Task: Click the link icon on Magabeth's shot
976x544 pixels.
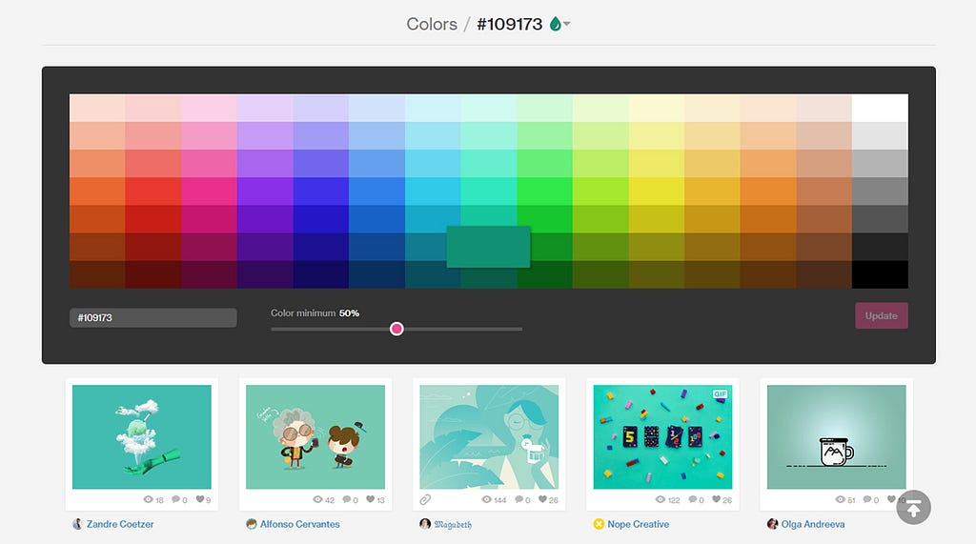Action: coord(425,499)
